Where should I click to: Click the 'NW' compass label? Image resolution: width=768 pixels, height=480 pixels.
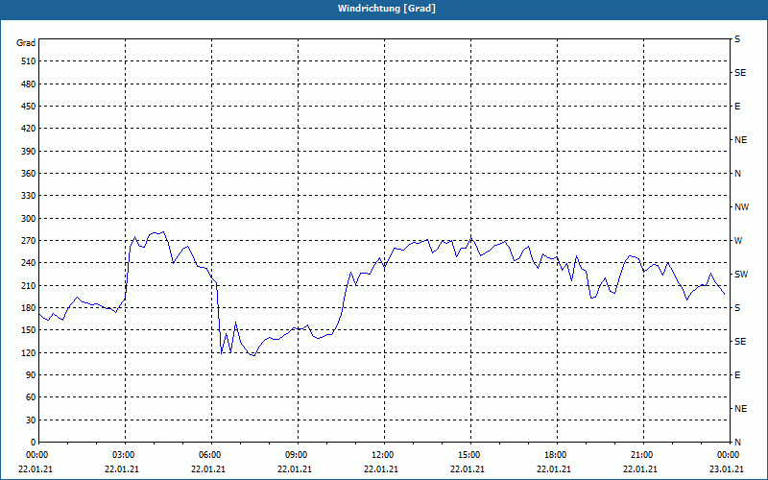point(741,207)
